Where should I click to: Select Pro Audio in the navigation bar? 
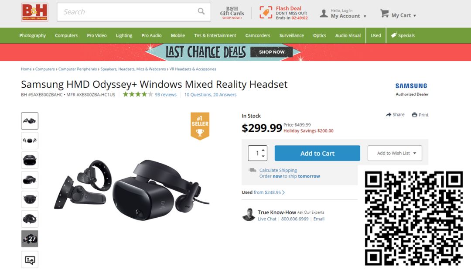point(151,35)
